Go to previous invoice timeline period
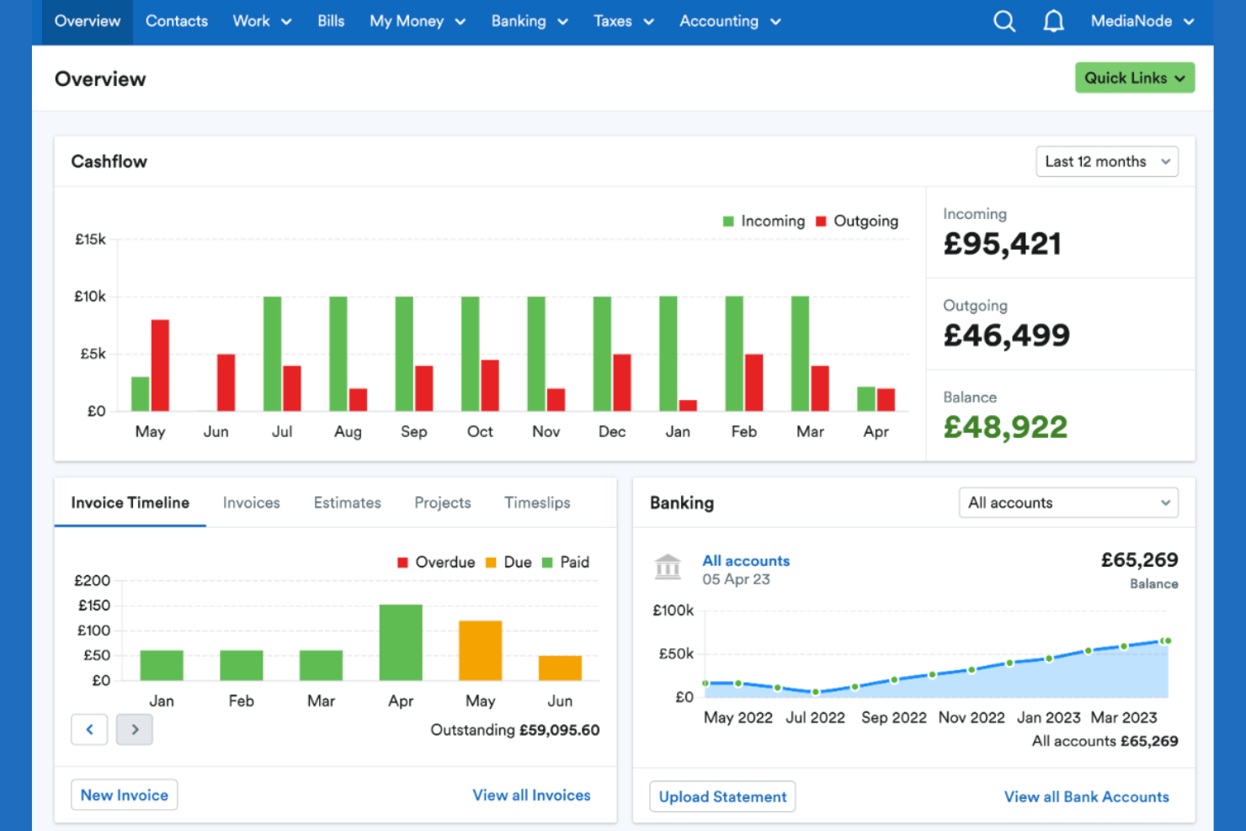The height and width of the screenshot is (831, 1246). click(89, 729)
